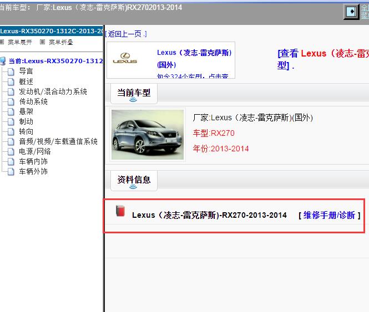Click the 菜单展开 expand-menu icon

2,42
